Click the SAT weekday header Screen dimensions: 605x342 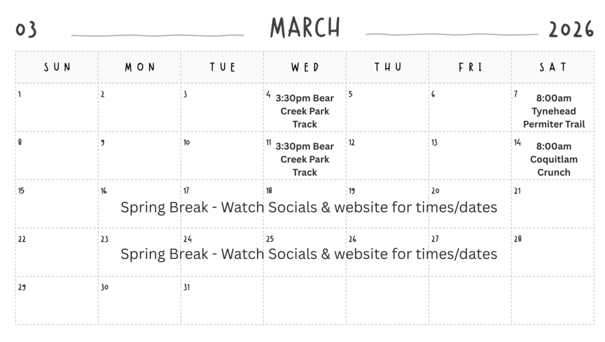click(553, 67)
